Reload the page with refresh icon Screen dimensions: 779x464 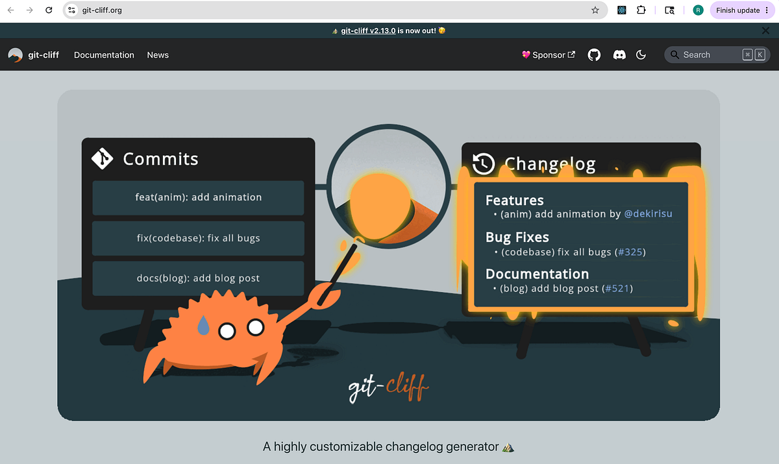[49, 10]
